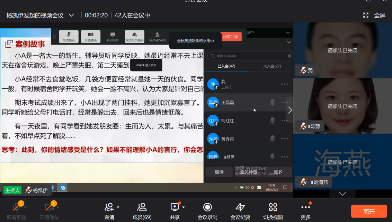Toggle 柯红红 microphone icon

click(272, 120)
